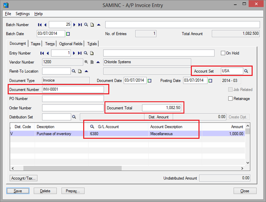Click the Save button
Viewport: 266px width, 202px height.
pos(18,191)
